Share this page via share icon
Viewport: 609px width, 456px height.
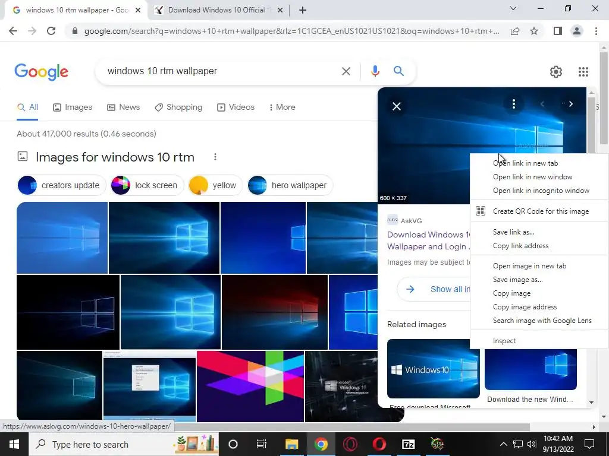515,31
